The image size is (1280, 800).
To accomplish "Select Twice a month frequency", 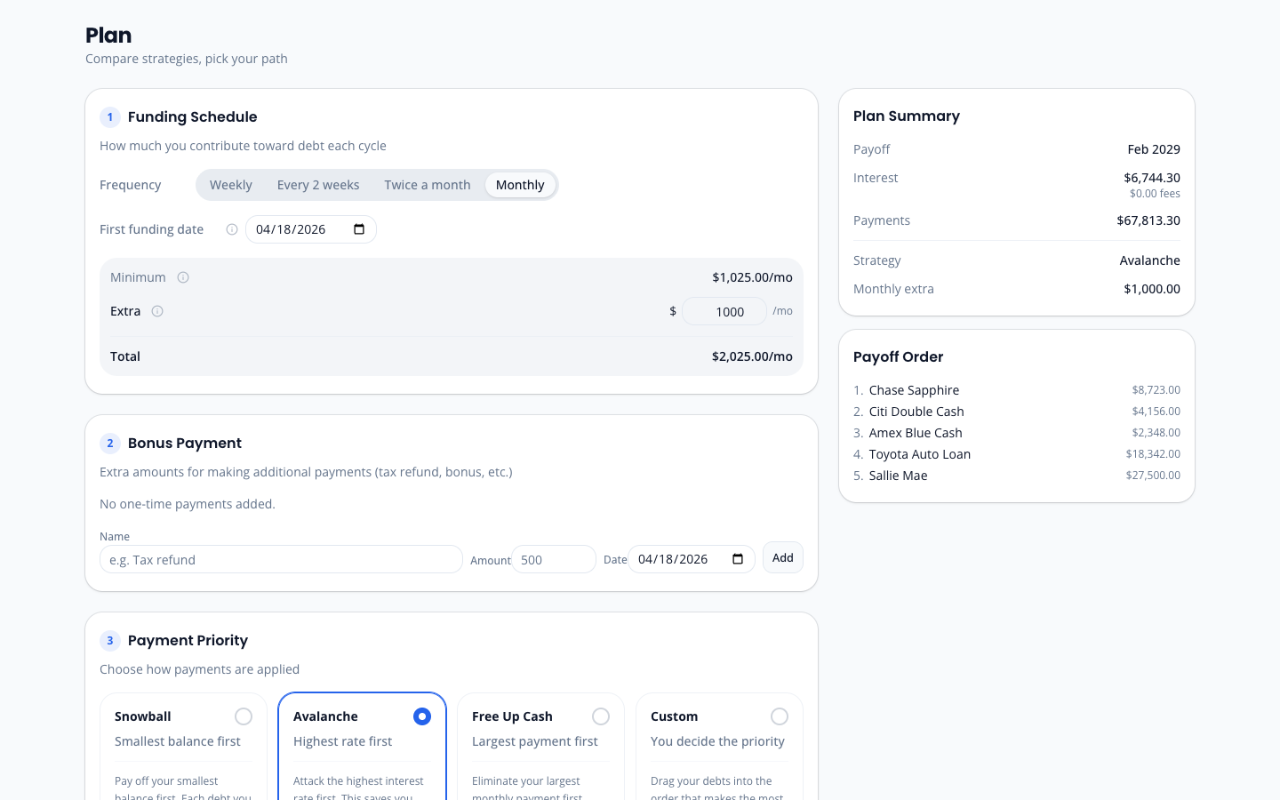I will 428,185.
